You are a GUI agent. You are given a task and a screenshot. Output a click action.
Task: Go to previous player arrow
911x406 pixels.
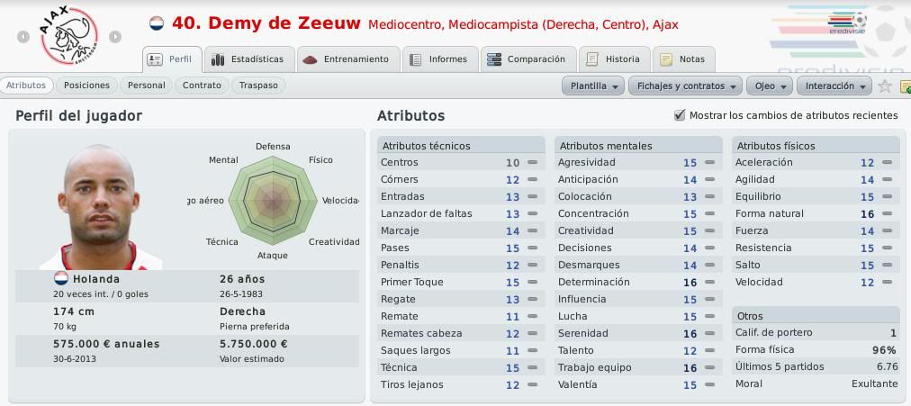(23, 37)
